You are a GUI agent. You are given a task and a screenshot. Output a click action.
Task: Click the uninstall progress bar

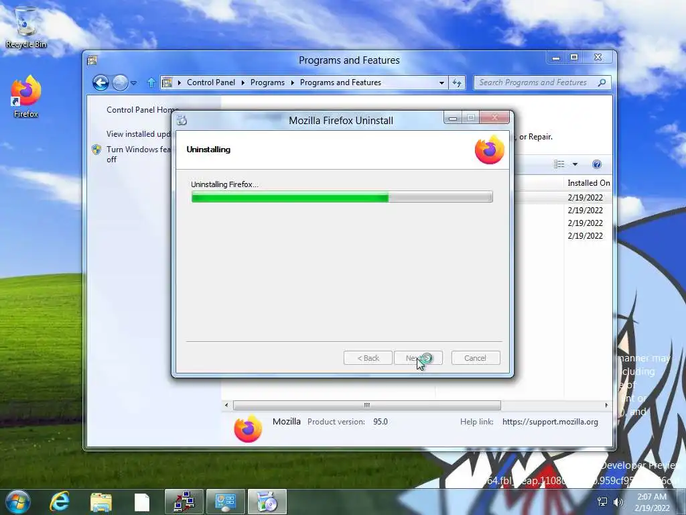[342, 197]
